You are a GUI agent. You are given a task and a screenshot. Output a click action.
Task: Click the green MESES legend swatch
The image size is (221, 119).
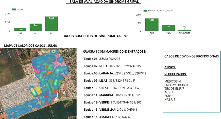pos(14,9)
